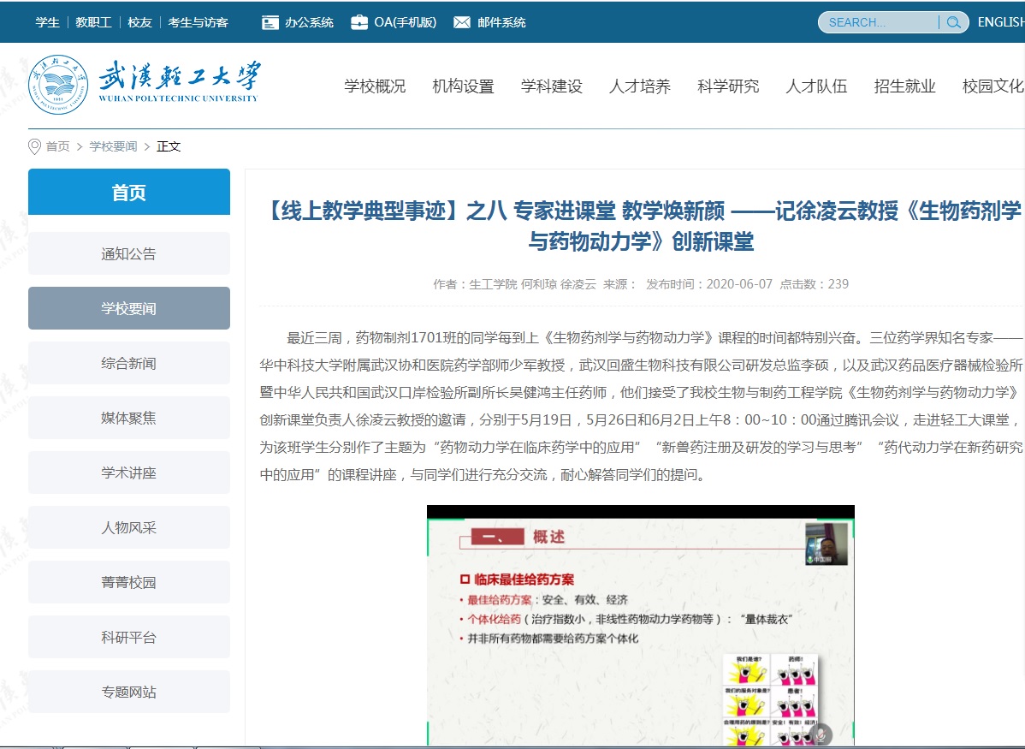
Task: Click microphone icon in the video screenshot
Action: [821, 734]
